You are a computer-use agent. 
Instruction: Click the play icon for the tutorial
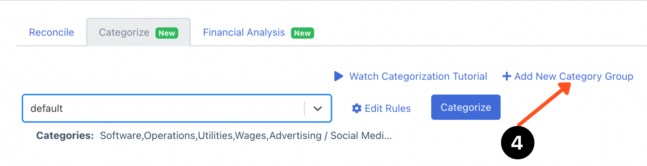click(x=338, y=76)
